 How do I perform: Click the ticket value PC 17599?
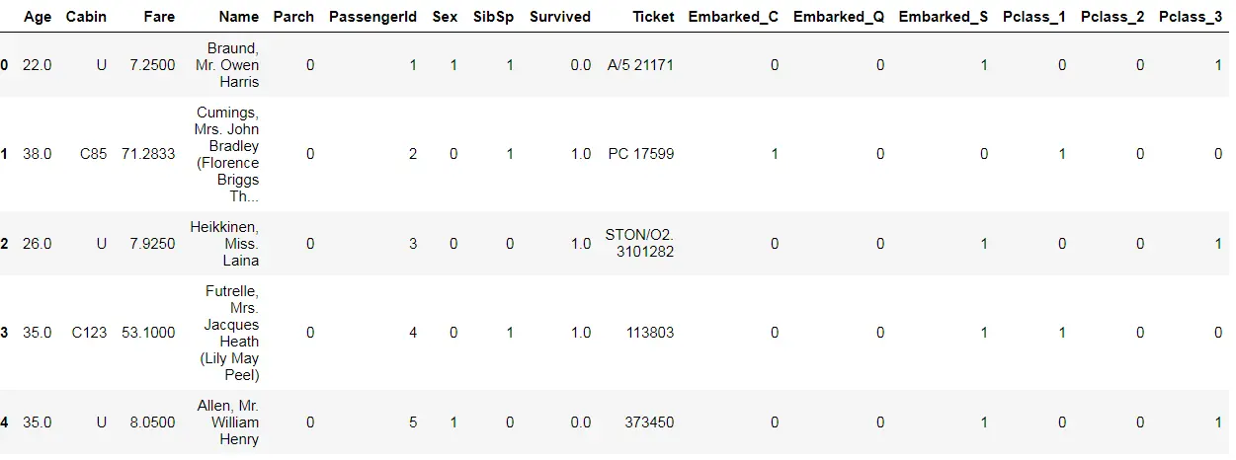click(x=641, y=154)
